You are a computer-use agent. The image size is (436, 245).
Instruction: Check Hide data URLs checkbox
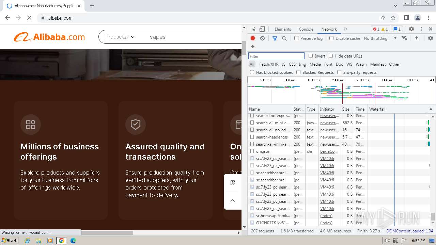pyautogui.click(x=331, y=56)
